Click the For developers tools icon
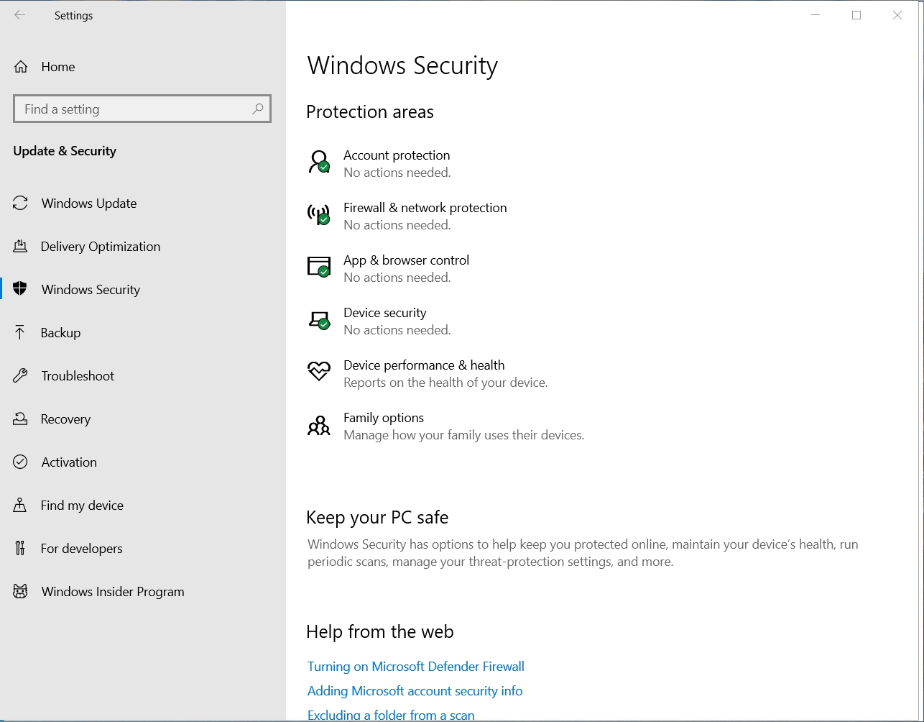Image resolution: width=924 pixels, height=722 pixels. pyautogui.click(x=20, y=548)
